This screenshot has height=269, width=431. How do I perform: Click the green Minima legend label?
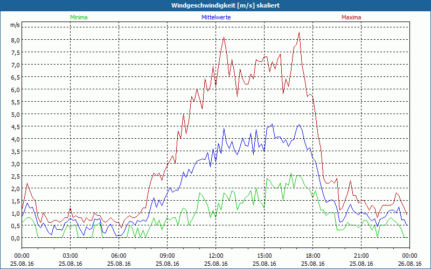(x=78, y=17)
